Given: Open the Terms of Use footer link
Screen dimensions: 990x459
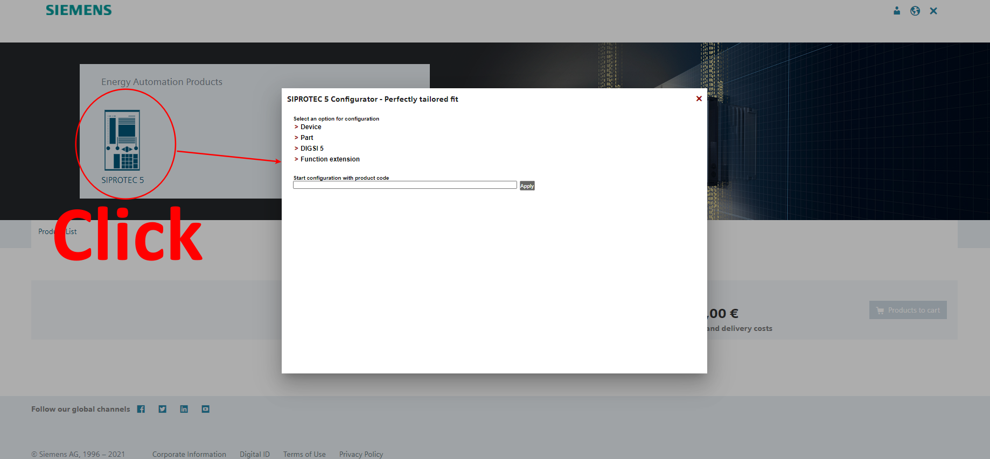Looking at the screenshot, I should click(x=304, y=454).
